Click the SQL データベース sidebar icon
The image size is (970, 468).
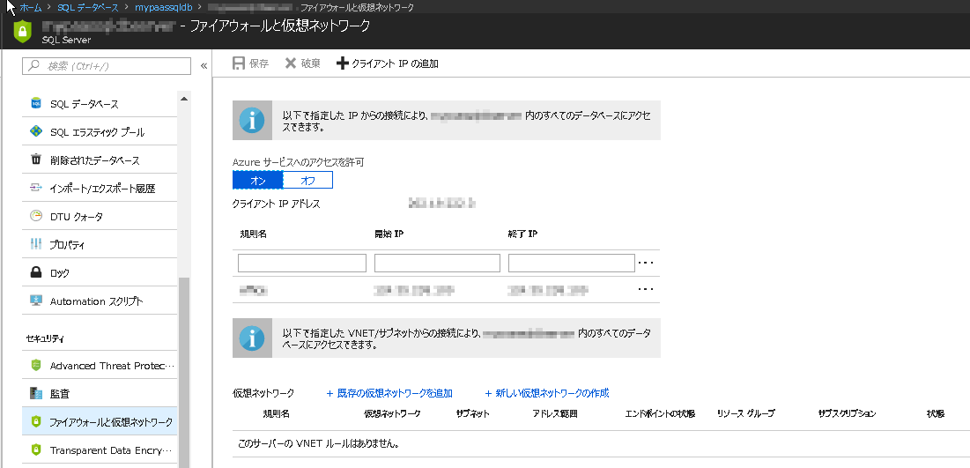point(36,104)
